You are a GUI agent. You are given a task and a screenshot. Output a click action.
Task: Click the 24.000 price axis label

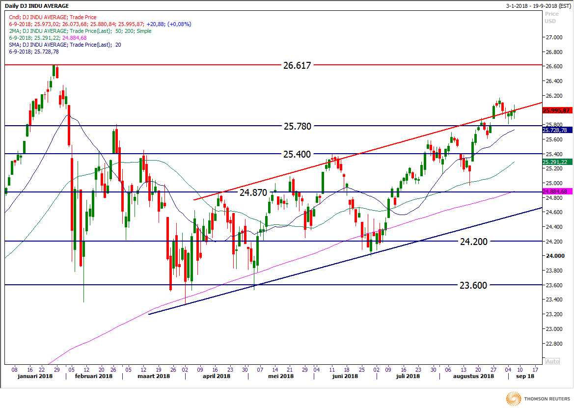555,256
